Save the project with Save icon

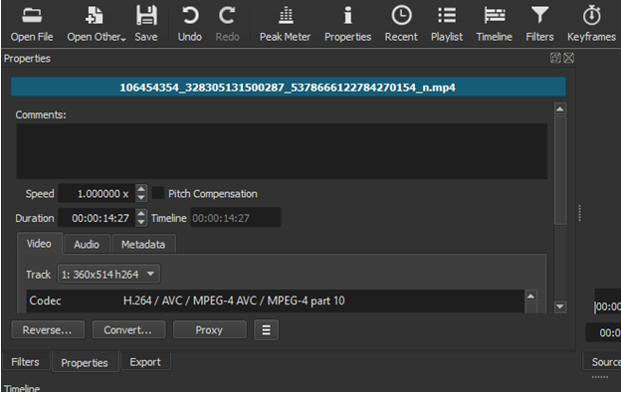[146, 24]
